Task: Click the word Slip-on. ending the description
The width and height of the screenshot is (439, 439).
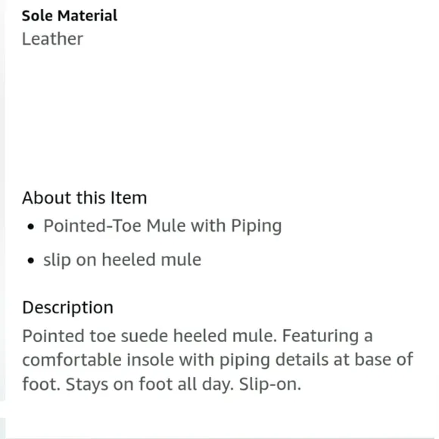Action: tap(270, 385)
